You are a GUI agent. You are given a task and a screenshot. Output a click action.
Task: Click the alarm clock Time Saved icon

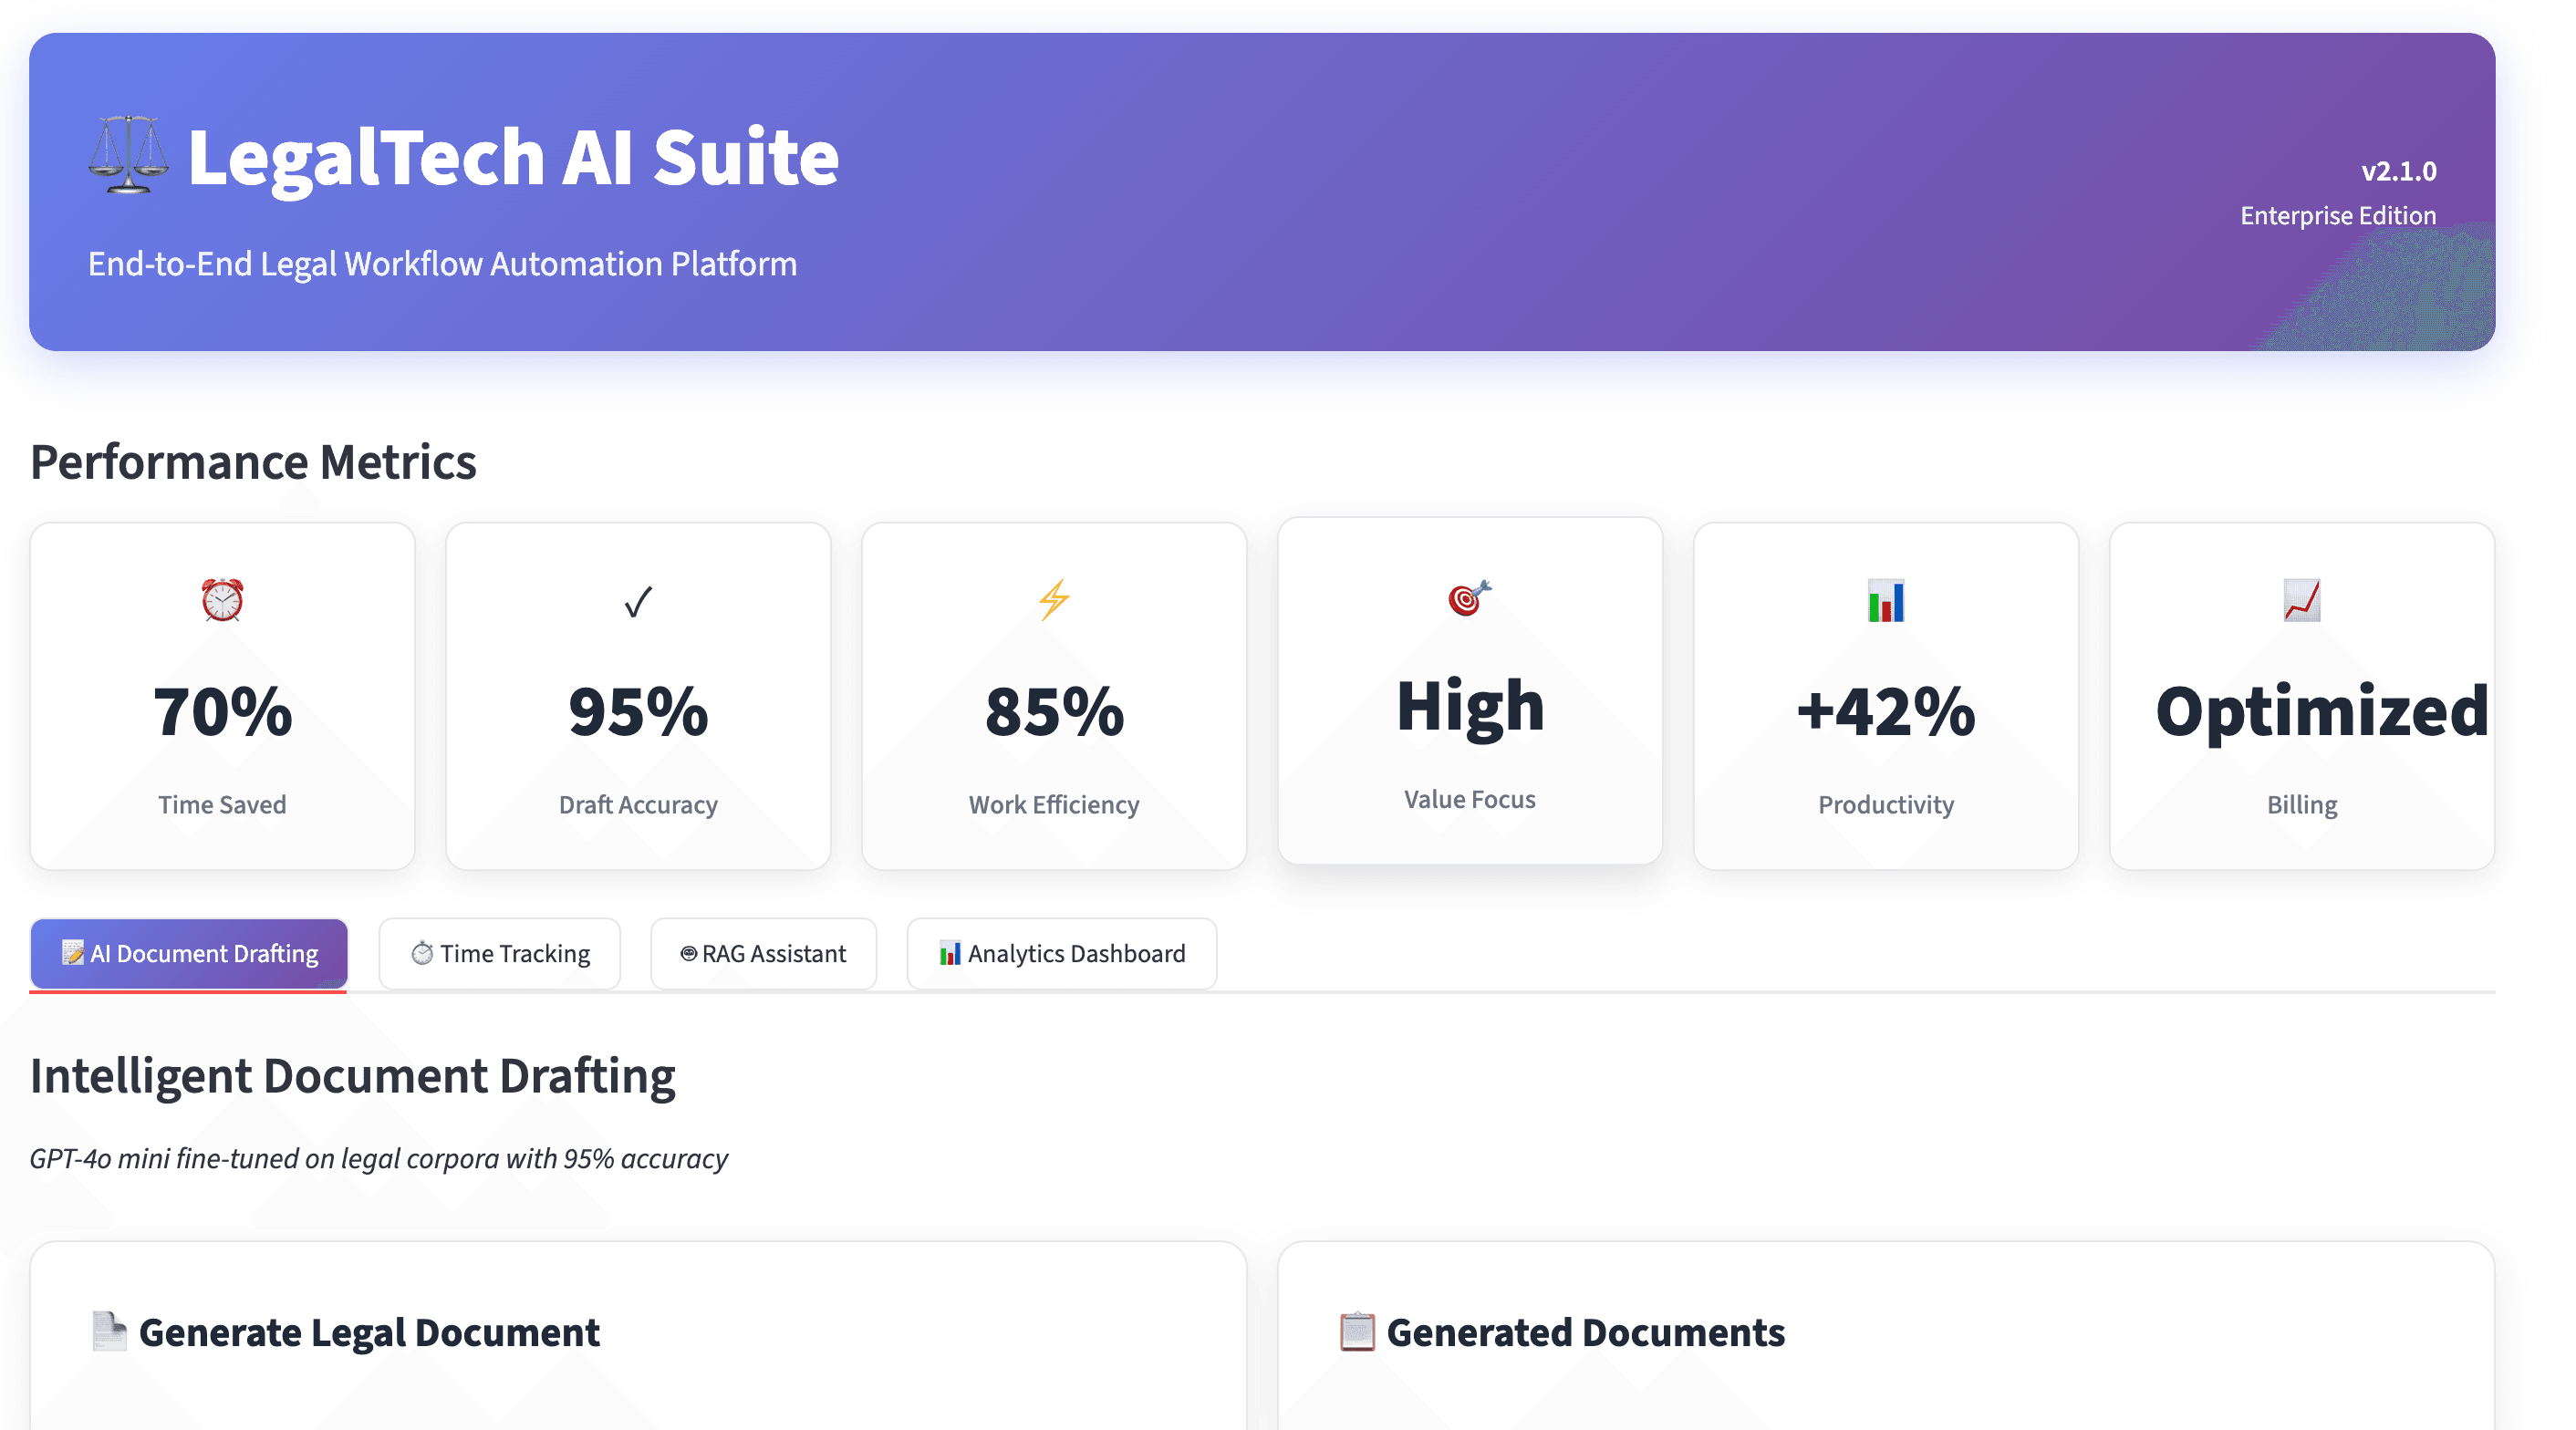pyautogui.click(x=222, y=600)
